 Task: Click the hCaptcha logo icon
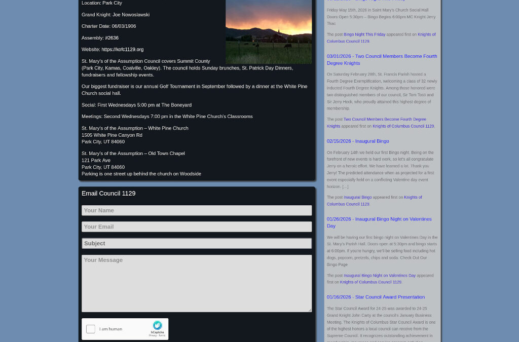(157, 325)
